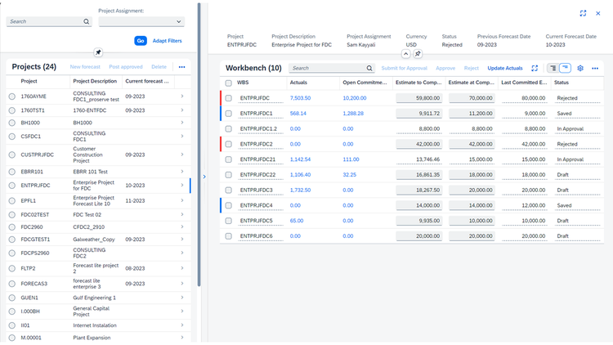This screenshot has width=613, height=345.
Task: Navigate into EBRR101 project row arrow
Action: click(182, 172)
